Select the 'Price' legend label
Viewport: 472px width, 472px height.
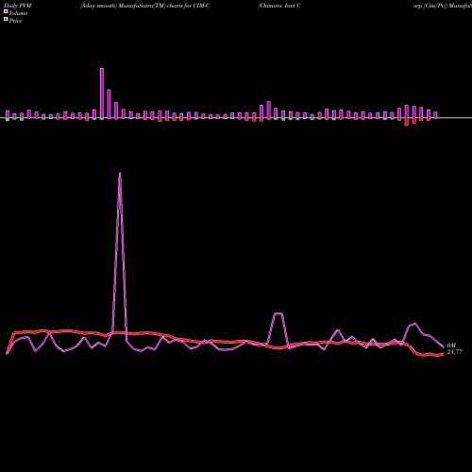point(15,21)
